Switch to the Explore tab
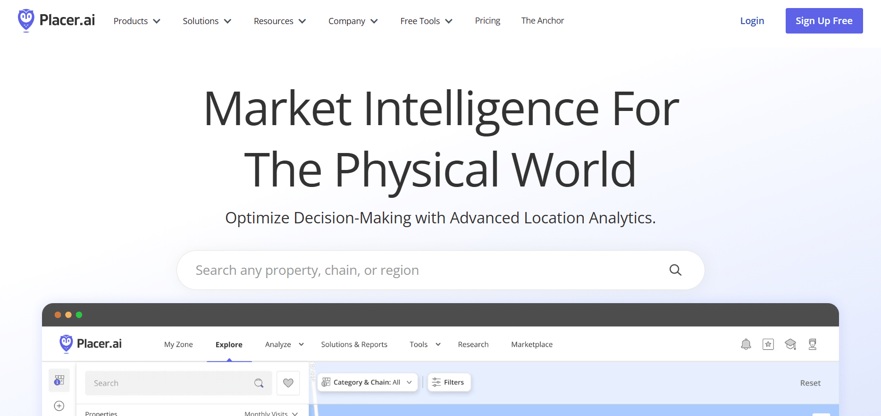Screen dimensions: 881x416 (229, 345)
